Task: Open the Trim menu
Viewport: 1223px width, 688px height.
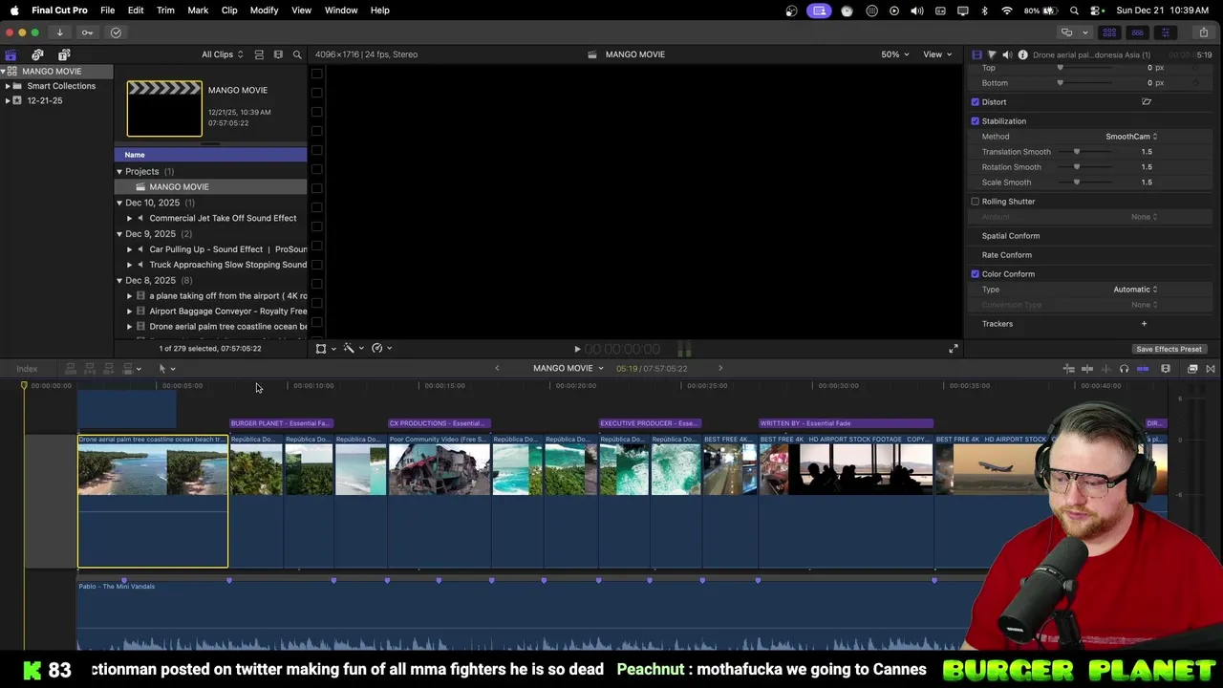Action: click(165, 11)
